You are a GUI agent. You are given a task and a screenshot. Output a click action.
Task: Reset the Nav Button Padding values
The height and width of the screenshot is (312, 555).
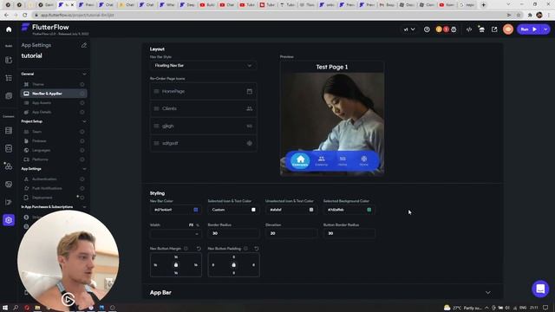click(x=257, y=249)
